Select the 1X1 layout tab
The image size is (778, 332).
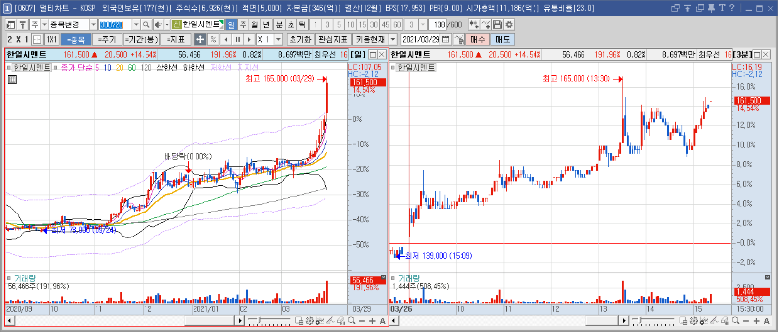pyautogui.click(x=51, y=39)
